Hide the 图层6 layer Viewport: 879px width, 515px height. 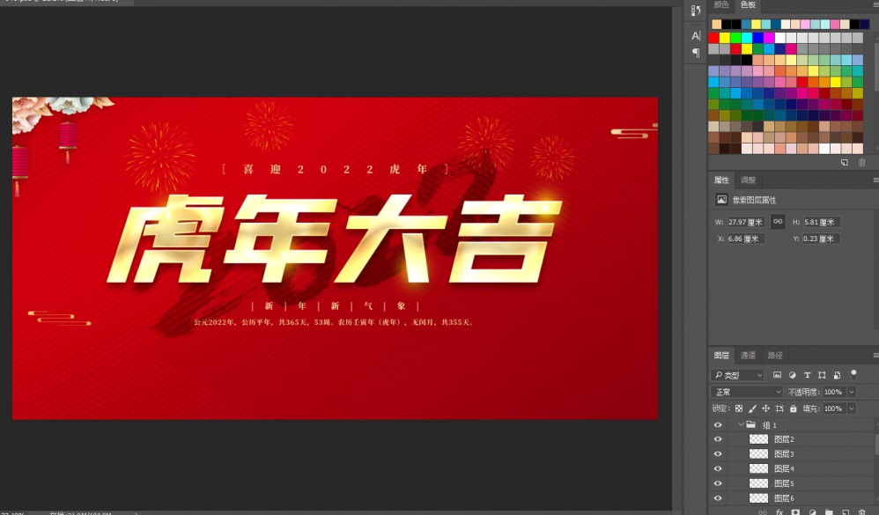(x=717, y=497)
